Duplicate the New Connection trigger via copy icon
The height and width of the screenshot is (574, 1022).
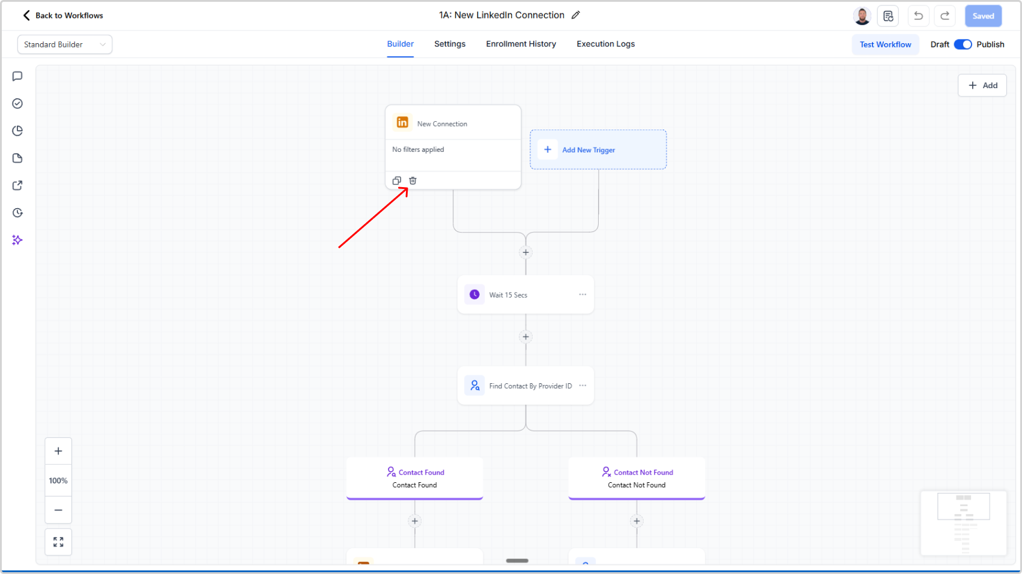[x=396, y=181]
